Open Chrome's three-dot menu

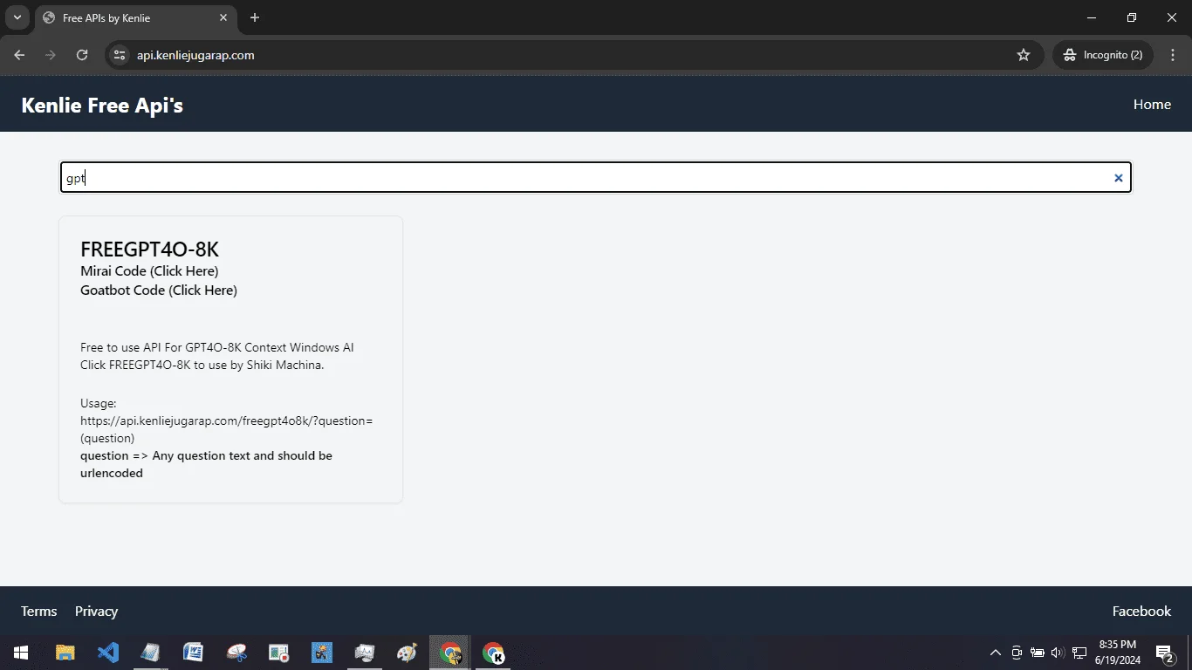(1172, 55)
